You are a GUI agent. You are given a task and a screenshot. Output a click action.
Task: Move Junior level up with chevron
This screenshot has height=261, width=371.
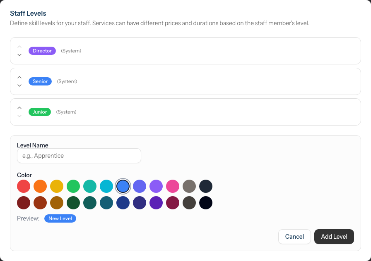point(19,108)
